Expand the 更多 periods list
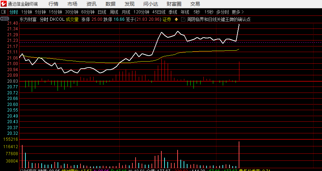This screenshot has width=322, height=171. pos(238,12)
